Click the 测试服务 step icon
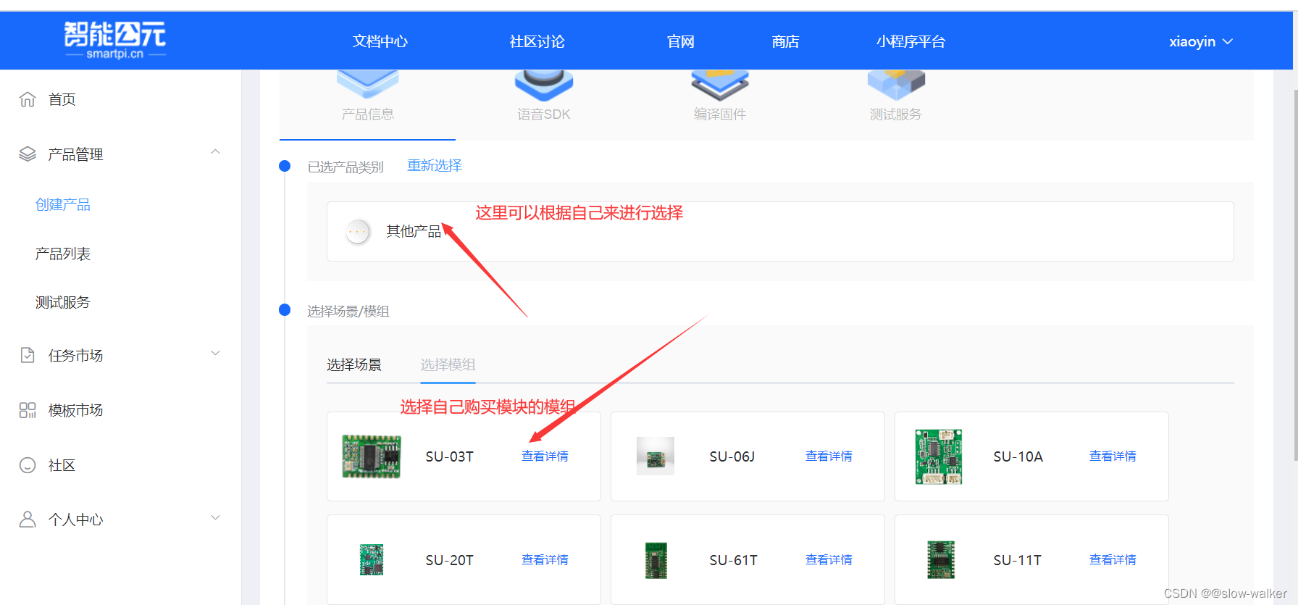This screenshot has height=605, width=1298. (896, 85)
